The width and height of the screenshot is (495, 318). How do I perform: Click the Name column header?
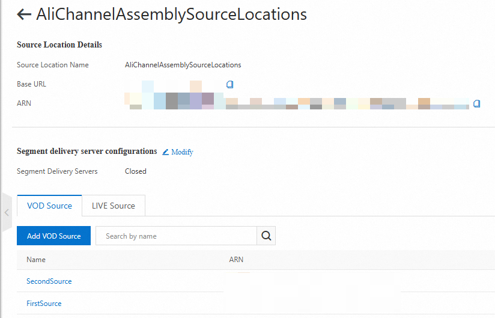(x=36, y=260)
